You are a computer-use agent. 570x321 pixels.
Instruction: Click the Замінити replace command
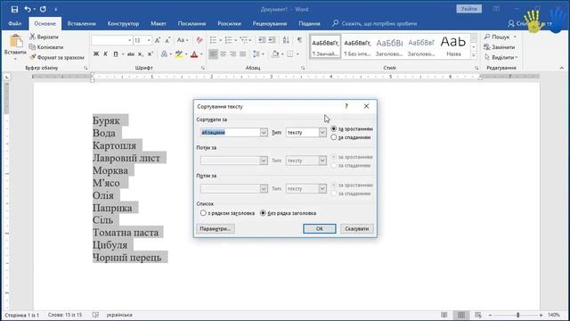click(500, 47)
